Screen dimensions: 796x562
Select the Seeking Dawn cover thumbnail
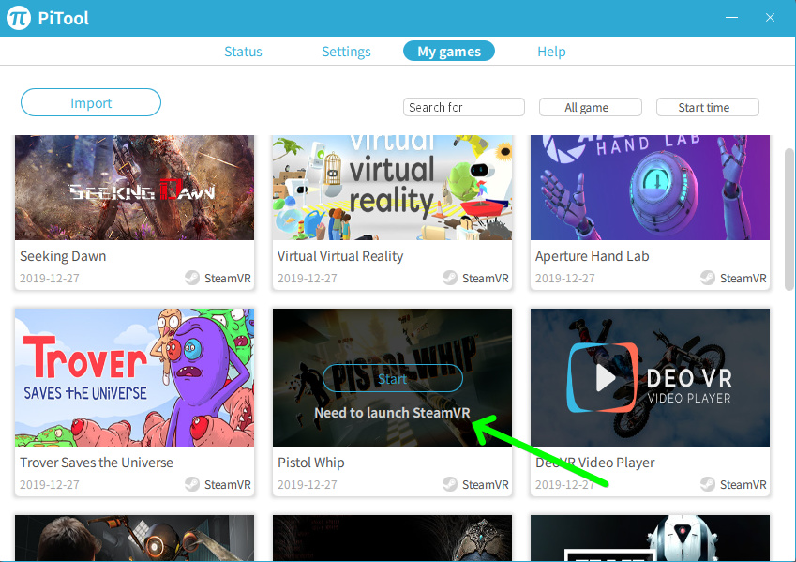(x=134, y=188)
